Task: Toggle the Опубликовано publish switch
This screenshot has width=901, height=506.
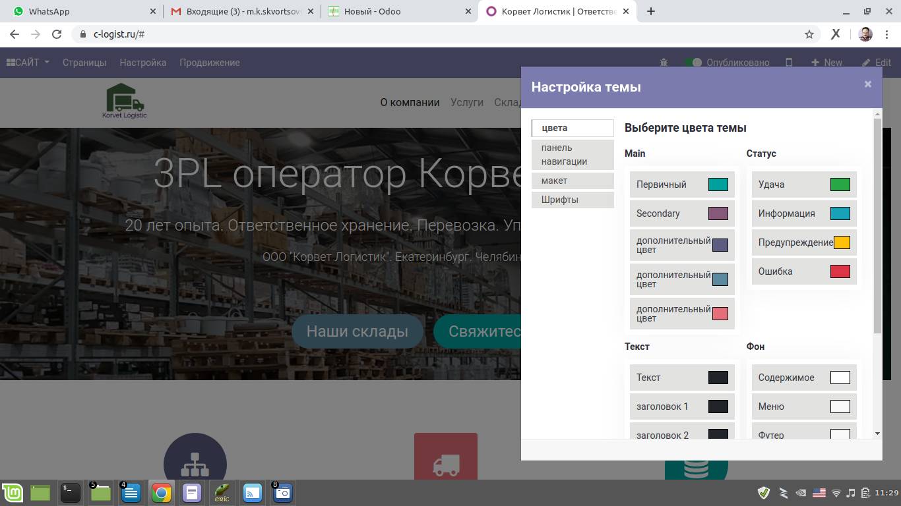Action: point(693,63)
